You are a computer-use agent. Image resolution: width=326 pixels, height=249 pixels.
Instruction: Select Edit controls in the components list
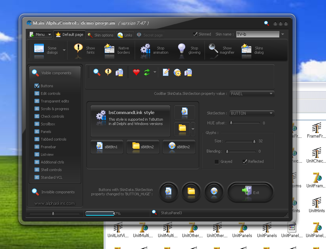click(x=50, y=93)
